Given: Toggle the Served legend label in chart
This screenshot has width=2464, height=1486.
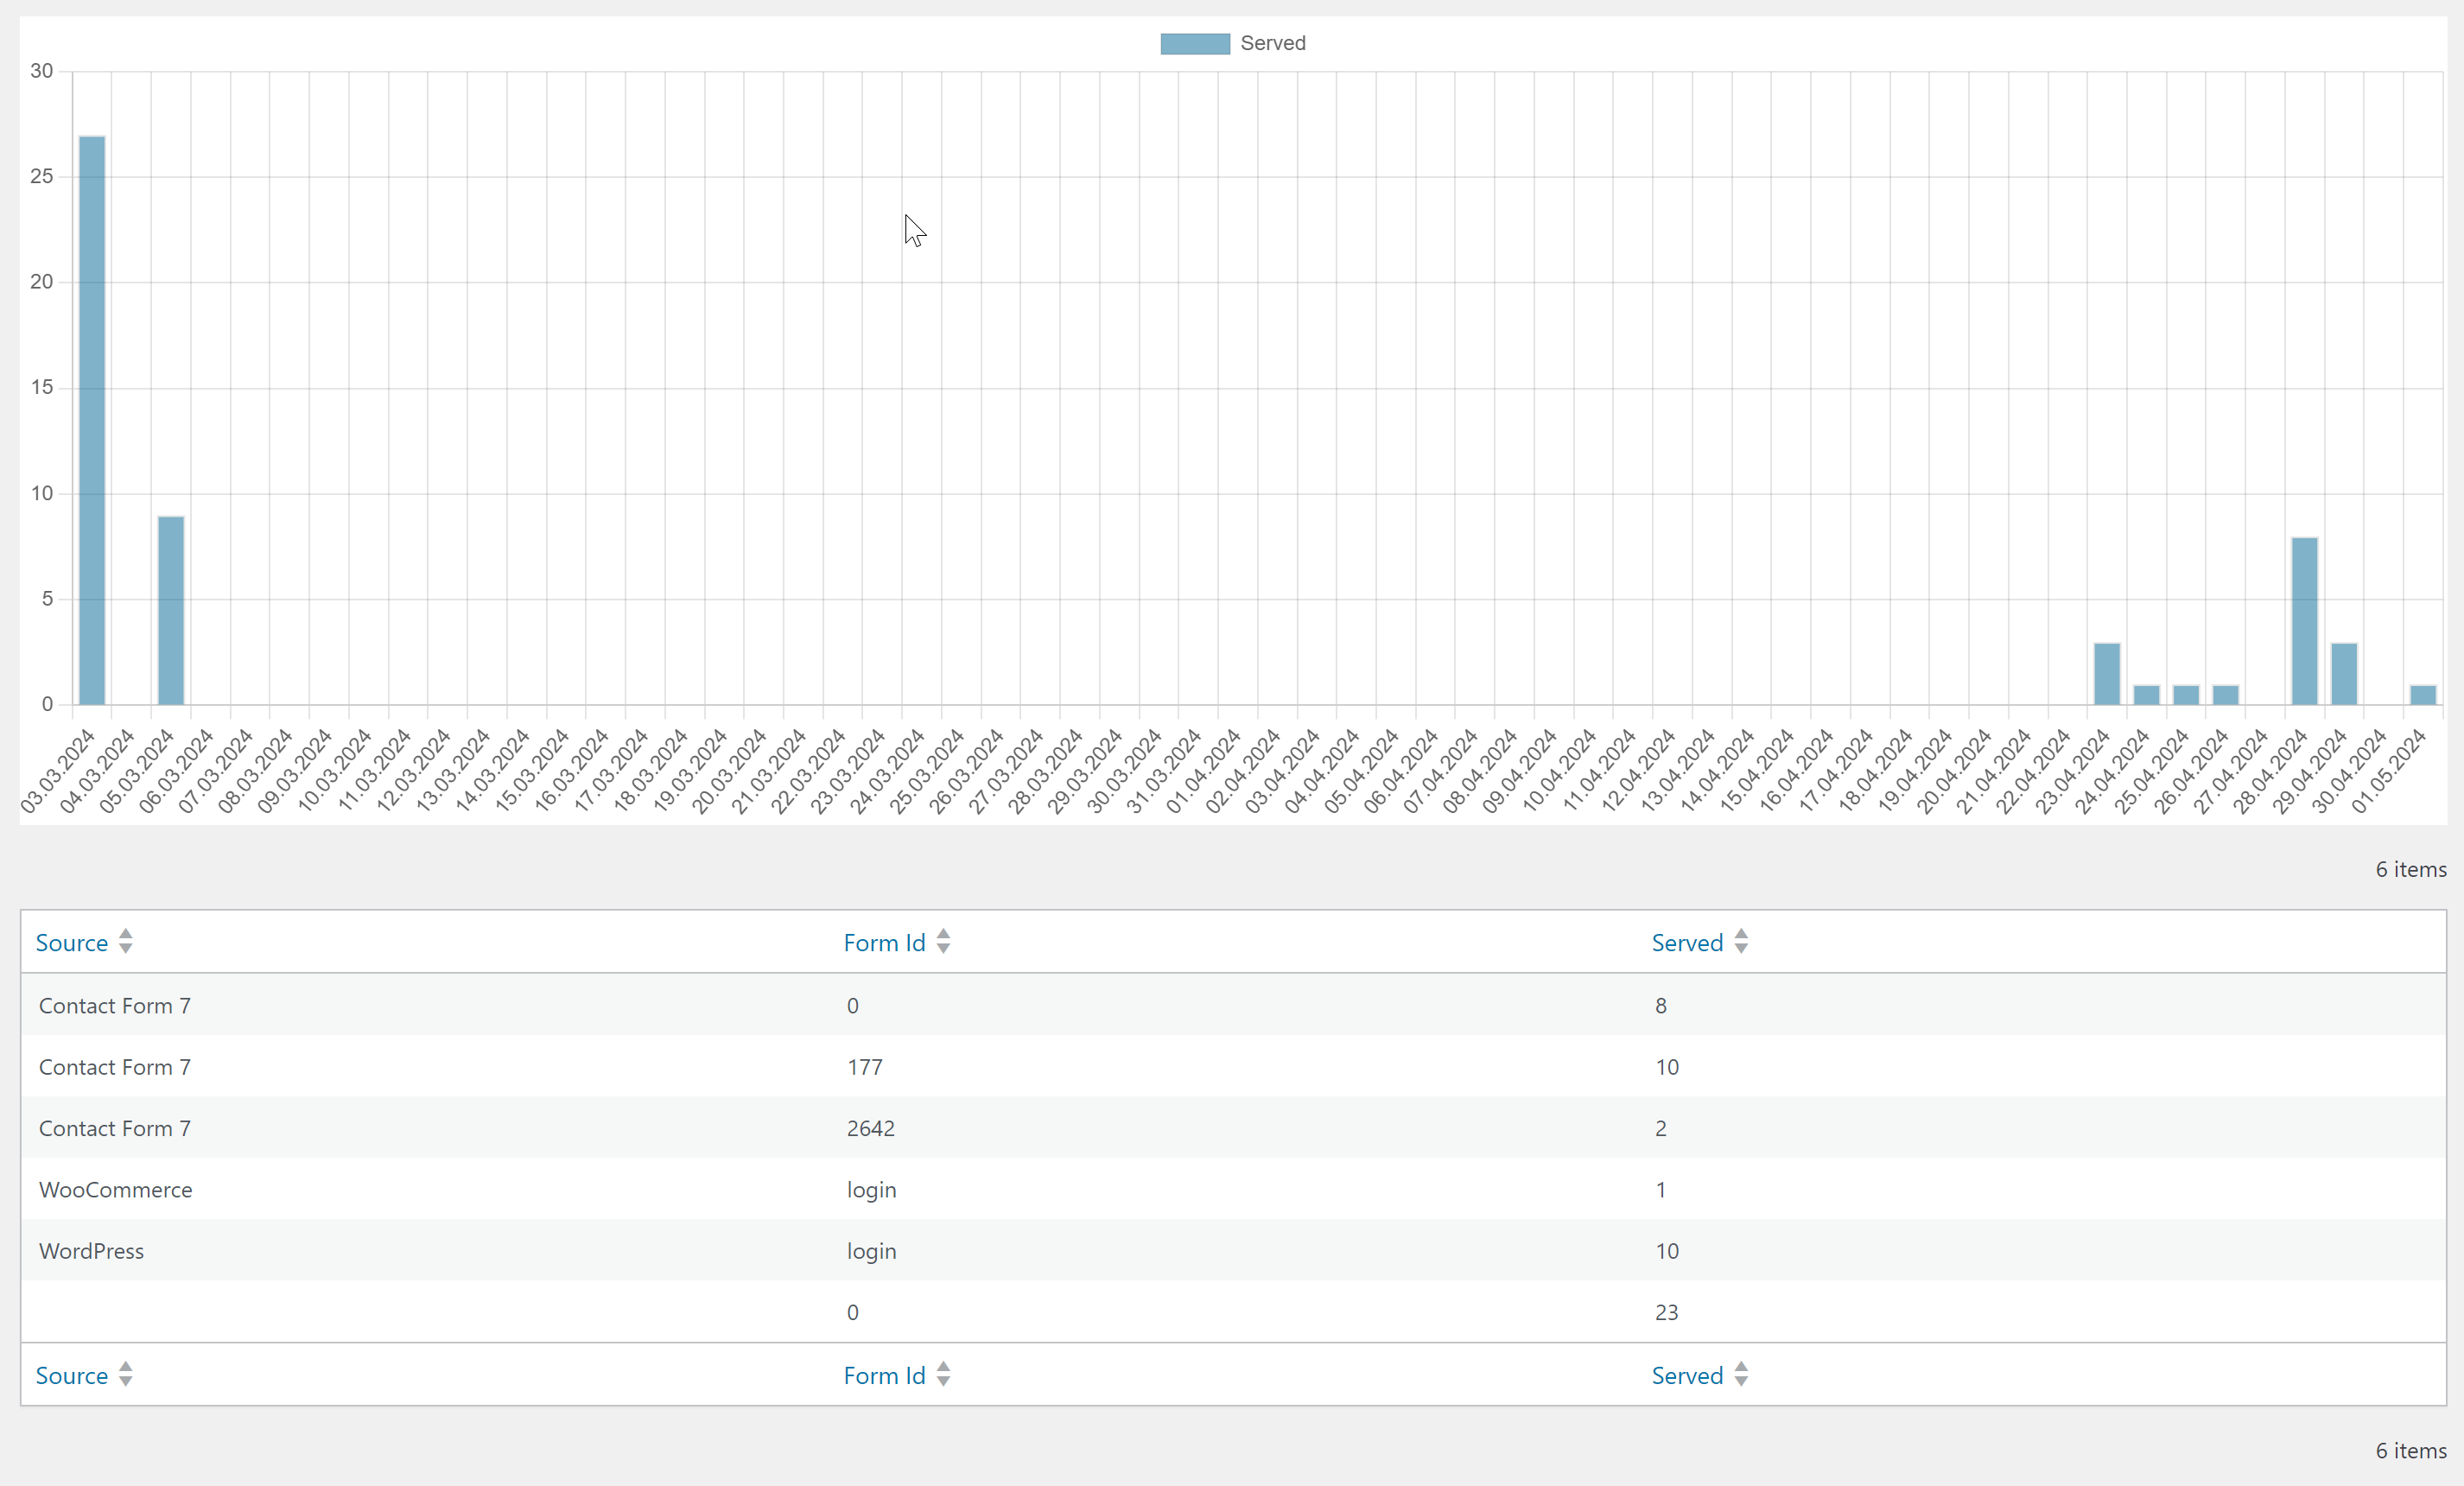Looking at the screenshot, I should point(1272,43).
